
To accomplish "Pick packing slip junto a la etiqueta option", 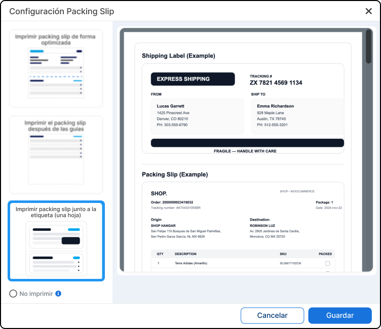I will (56, 240).
